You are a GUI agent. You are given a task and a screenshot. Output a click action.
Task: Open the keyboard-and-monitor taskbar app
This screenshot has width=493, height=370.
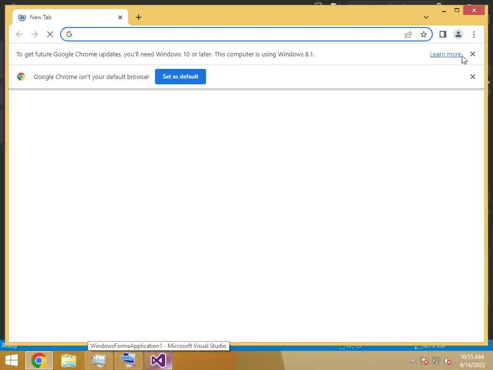(128, 360)
